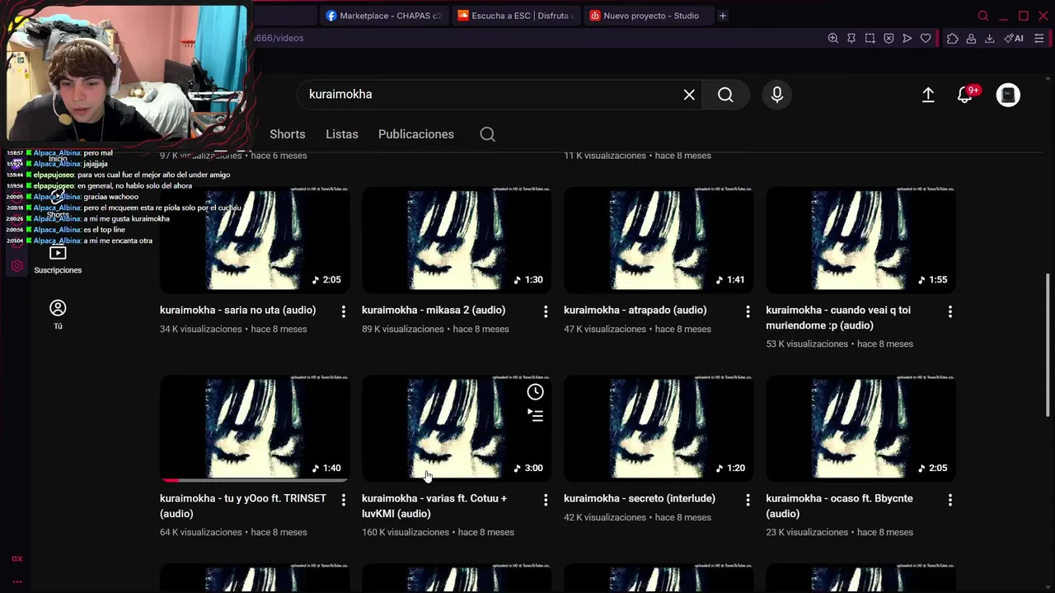Click the tab search magnifier in title bar

(983, 16)
